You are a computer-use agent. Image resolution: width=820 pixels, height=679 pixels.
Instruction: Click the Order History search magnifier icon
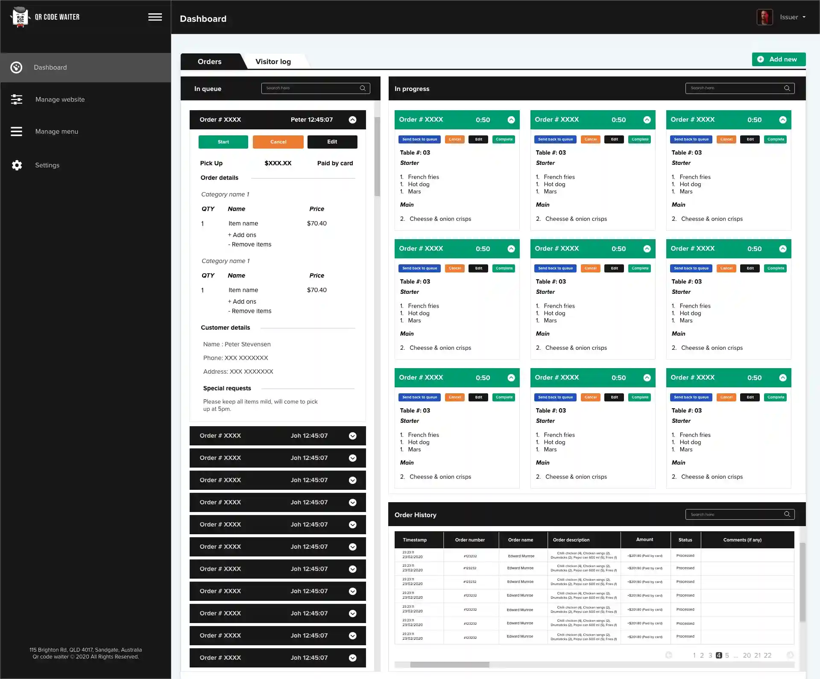(x=787, y=514)
